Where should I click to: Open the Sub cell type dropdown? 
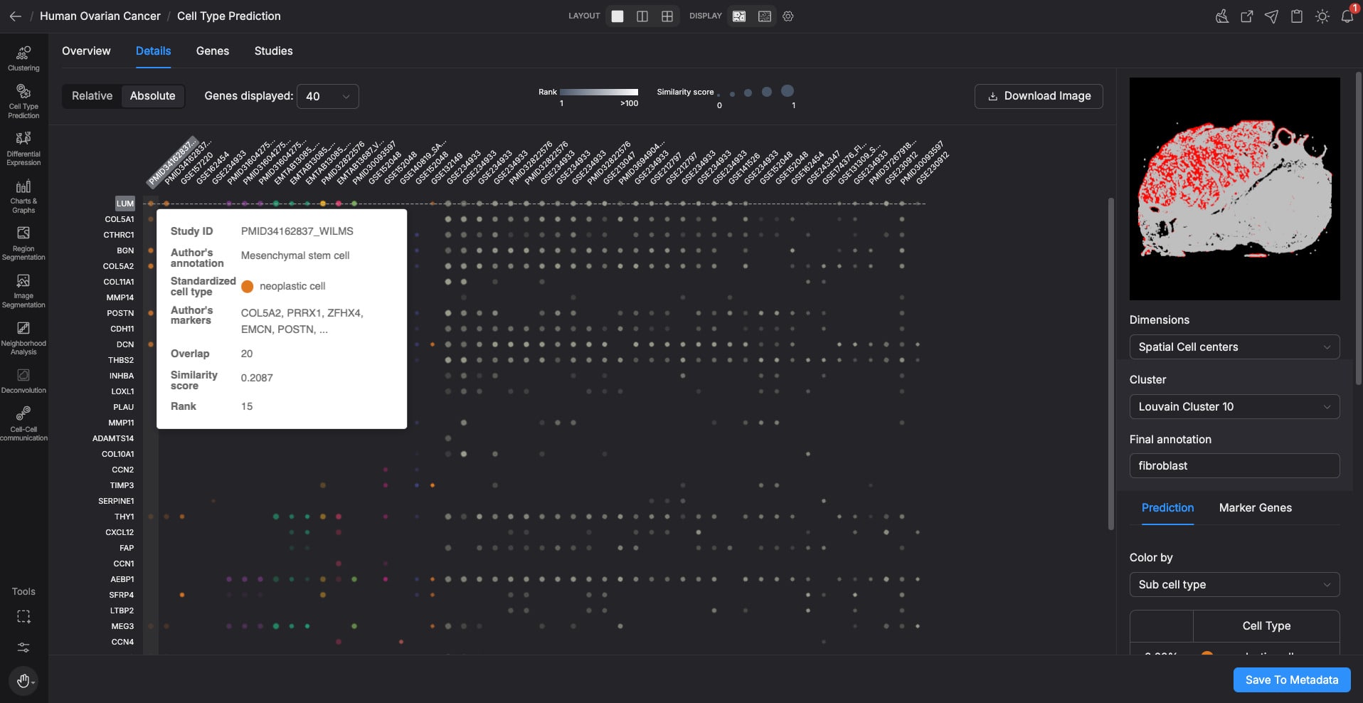click(1234, 585)
